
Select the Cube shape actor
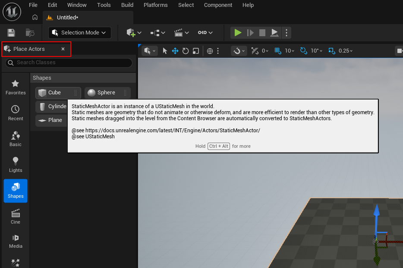pyautogui.click(x=58, y=93)
